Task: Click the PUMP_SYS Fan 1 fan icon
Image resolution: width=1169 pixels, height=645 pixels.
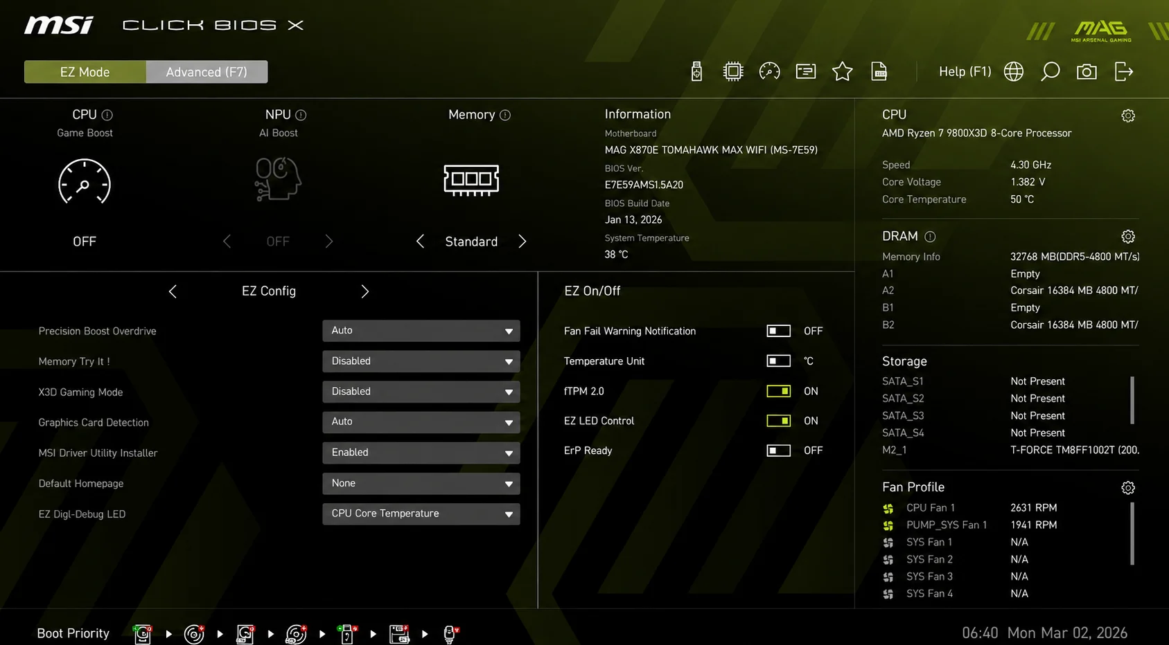Action: 888,525
